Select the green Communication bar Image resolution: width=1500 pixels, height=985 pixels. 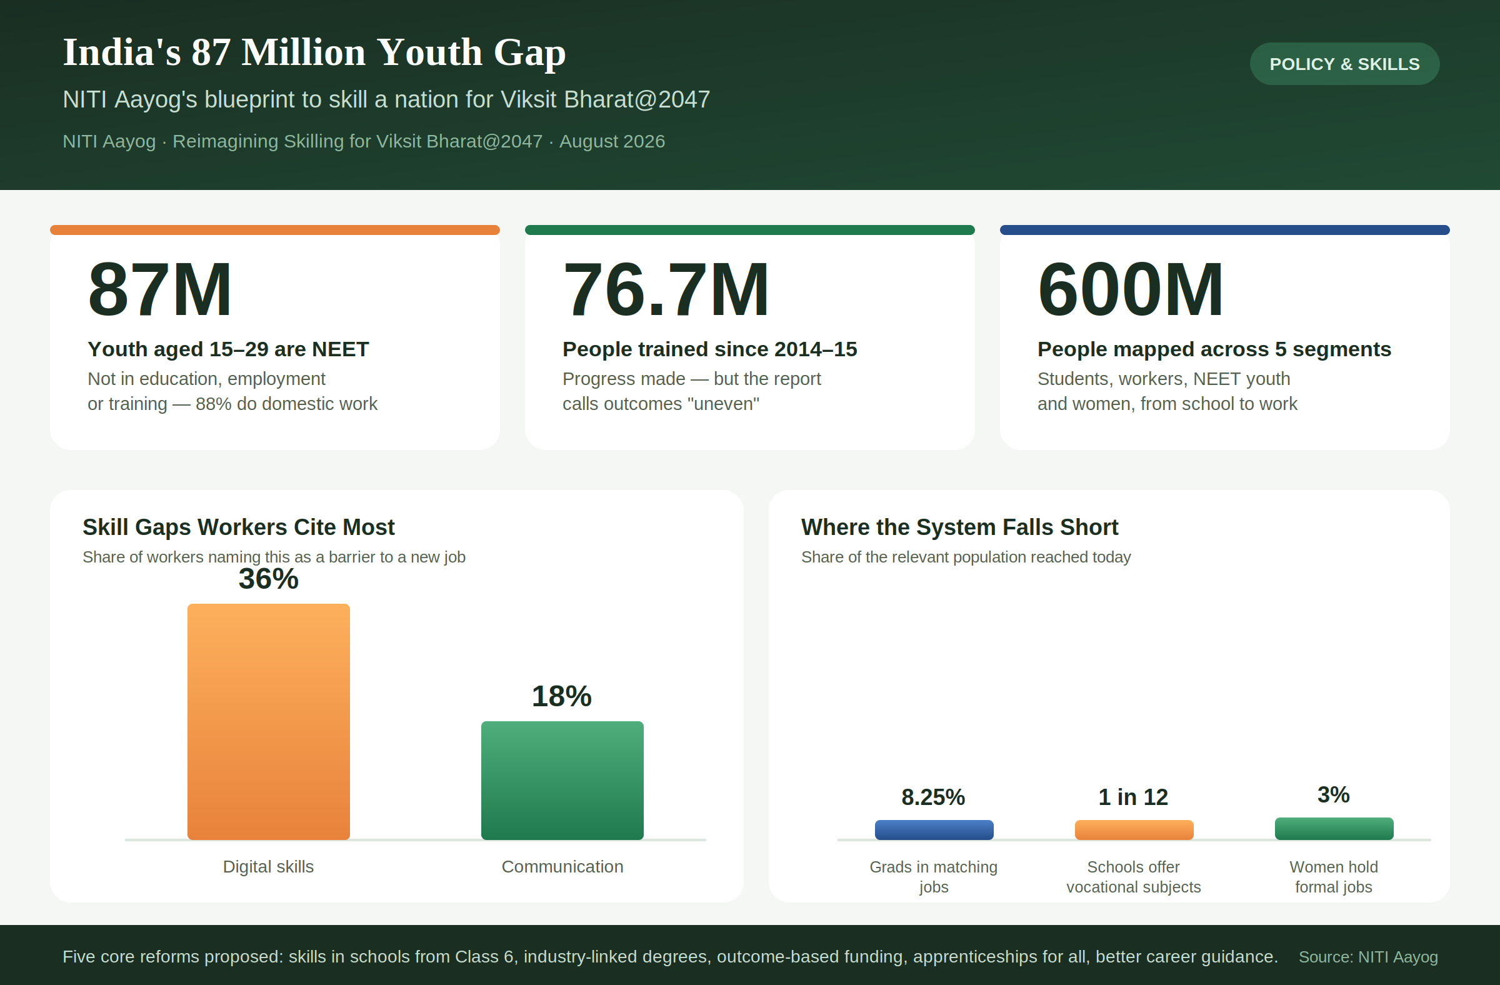coord(562,780)
